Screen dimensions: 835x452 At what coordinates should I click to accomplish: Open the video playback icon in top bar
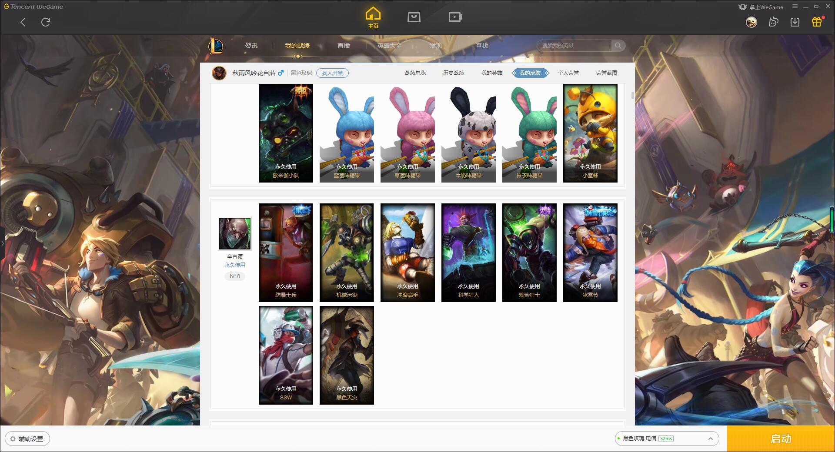pyautogui.click(x=455, y=17)
